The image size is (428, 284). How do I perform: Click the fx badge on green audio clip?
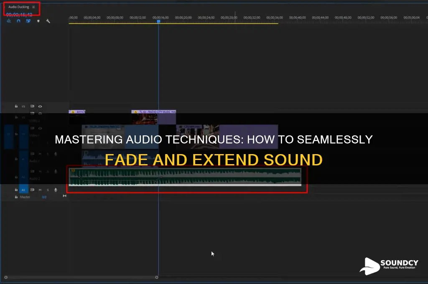(73, 171)
